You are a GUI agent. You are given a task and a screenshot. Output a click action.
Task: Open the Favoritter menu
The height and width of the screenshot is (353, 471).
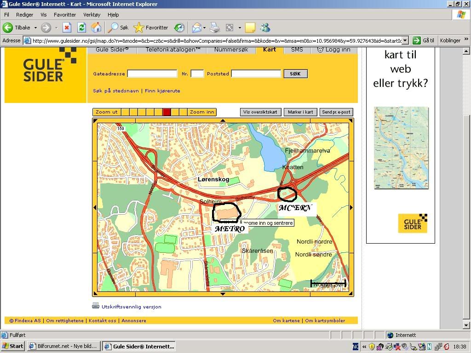click(x=64, y=15)
